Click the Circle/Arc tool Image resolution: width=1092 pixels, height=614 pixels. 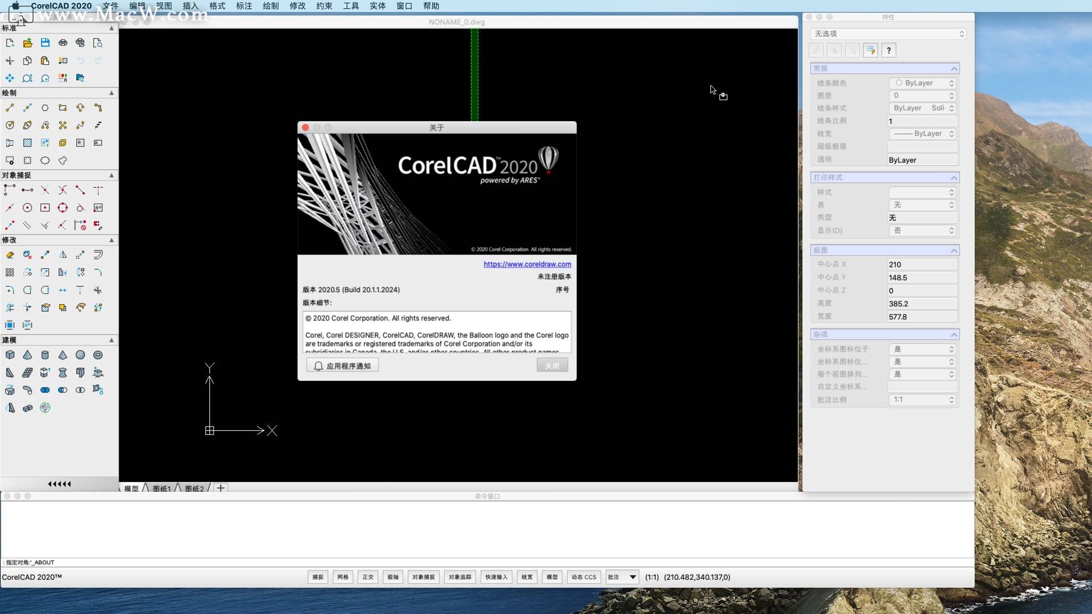click(x=10, y=125)
